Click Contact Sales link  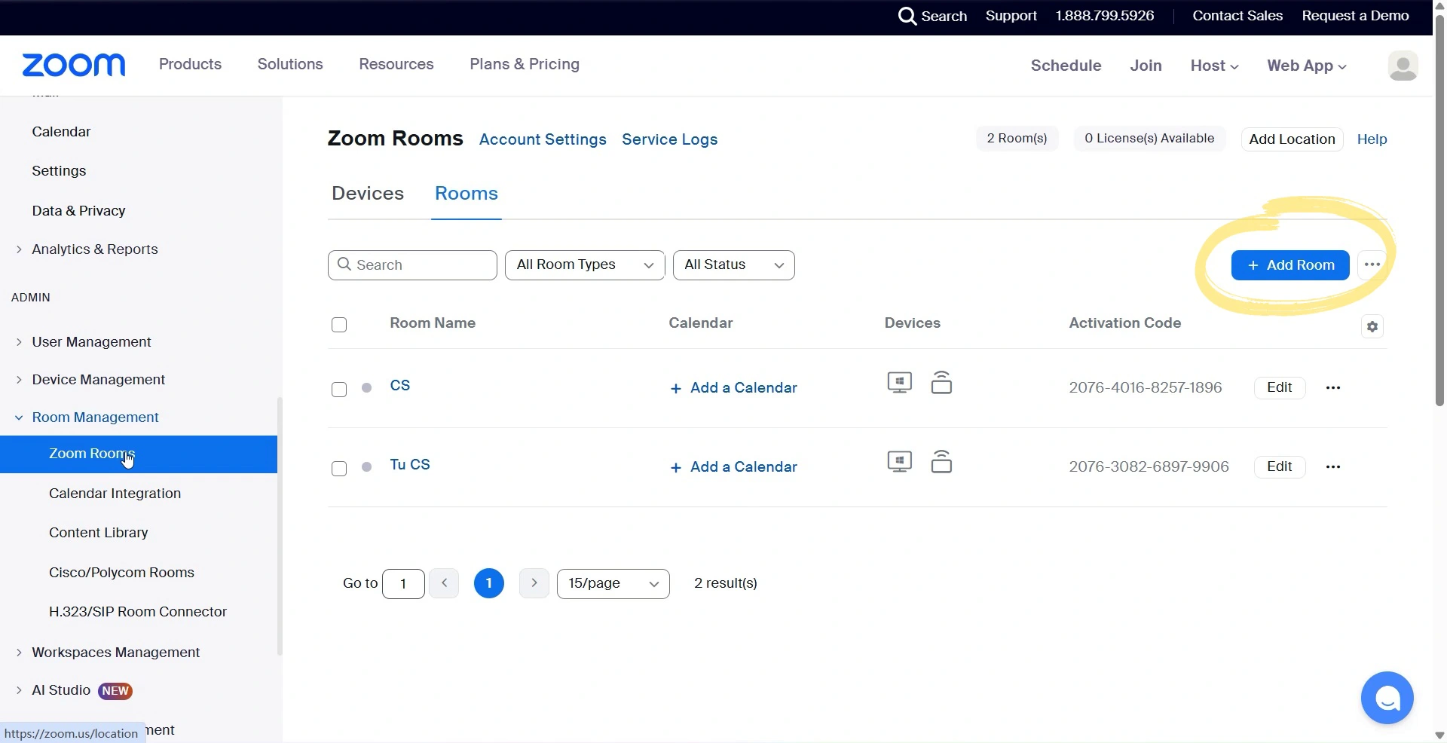tap(1237, 16)
